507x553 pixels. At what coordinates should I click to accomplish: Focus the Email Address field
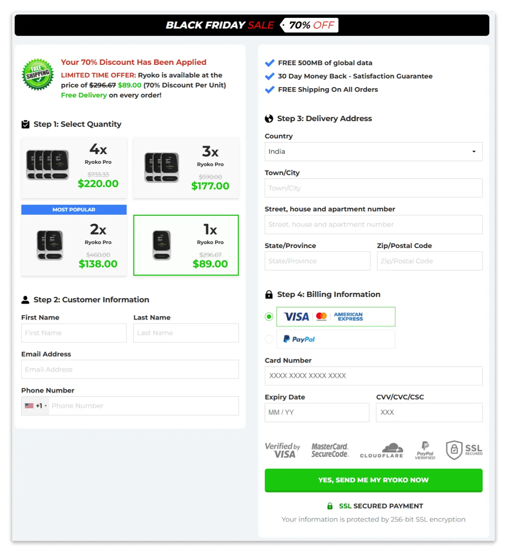click(130, 369)
